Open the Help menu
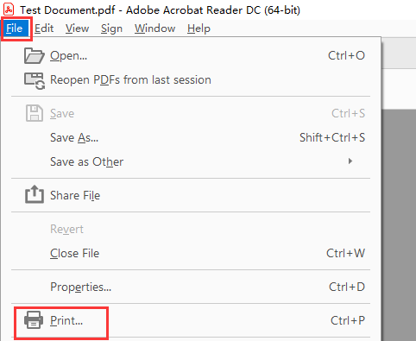The height and width of the screenshot is (341, 416). (199, 28)
